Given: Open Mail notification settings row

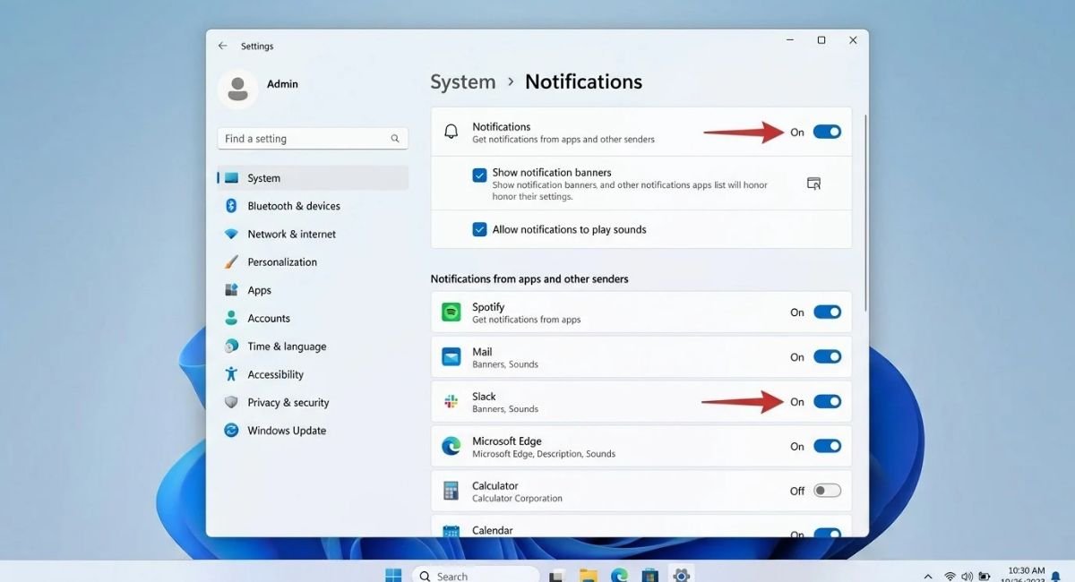Looking at the screenshot, I should (641, 357).
